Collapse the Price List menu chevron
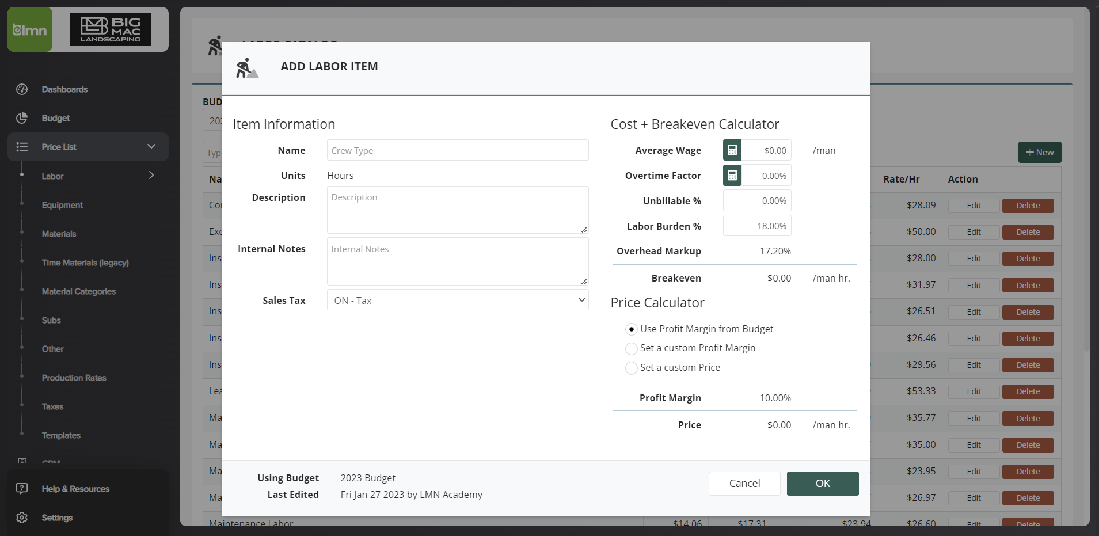Viewport: 1099px width, 536px height. 151,146
